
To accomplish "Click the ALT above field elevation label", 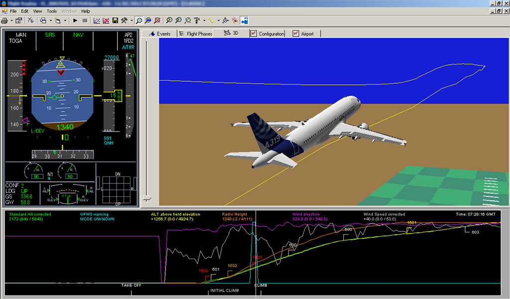I will 175,214.
